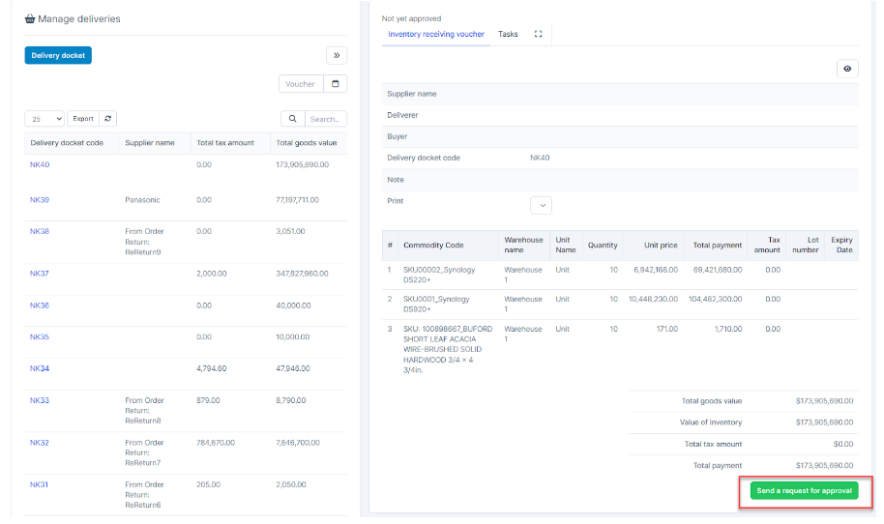
Task: Click the Total tax amount value $0.00
Action: click(843, 444)
